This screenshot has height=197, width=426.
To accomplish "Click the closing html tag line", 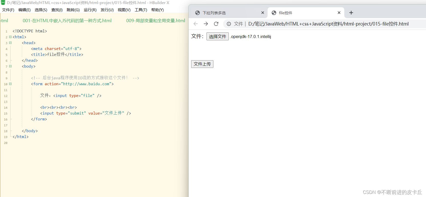I will [x=20, y=137].
